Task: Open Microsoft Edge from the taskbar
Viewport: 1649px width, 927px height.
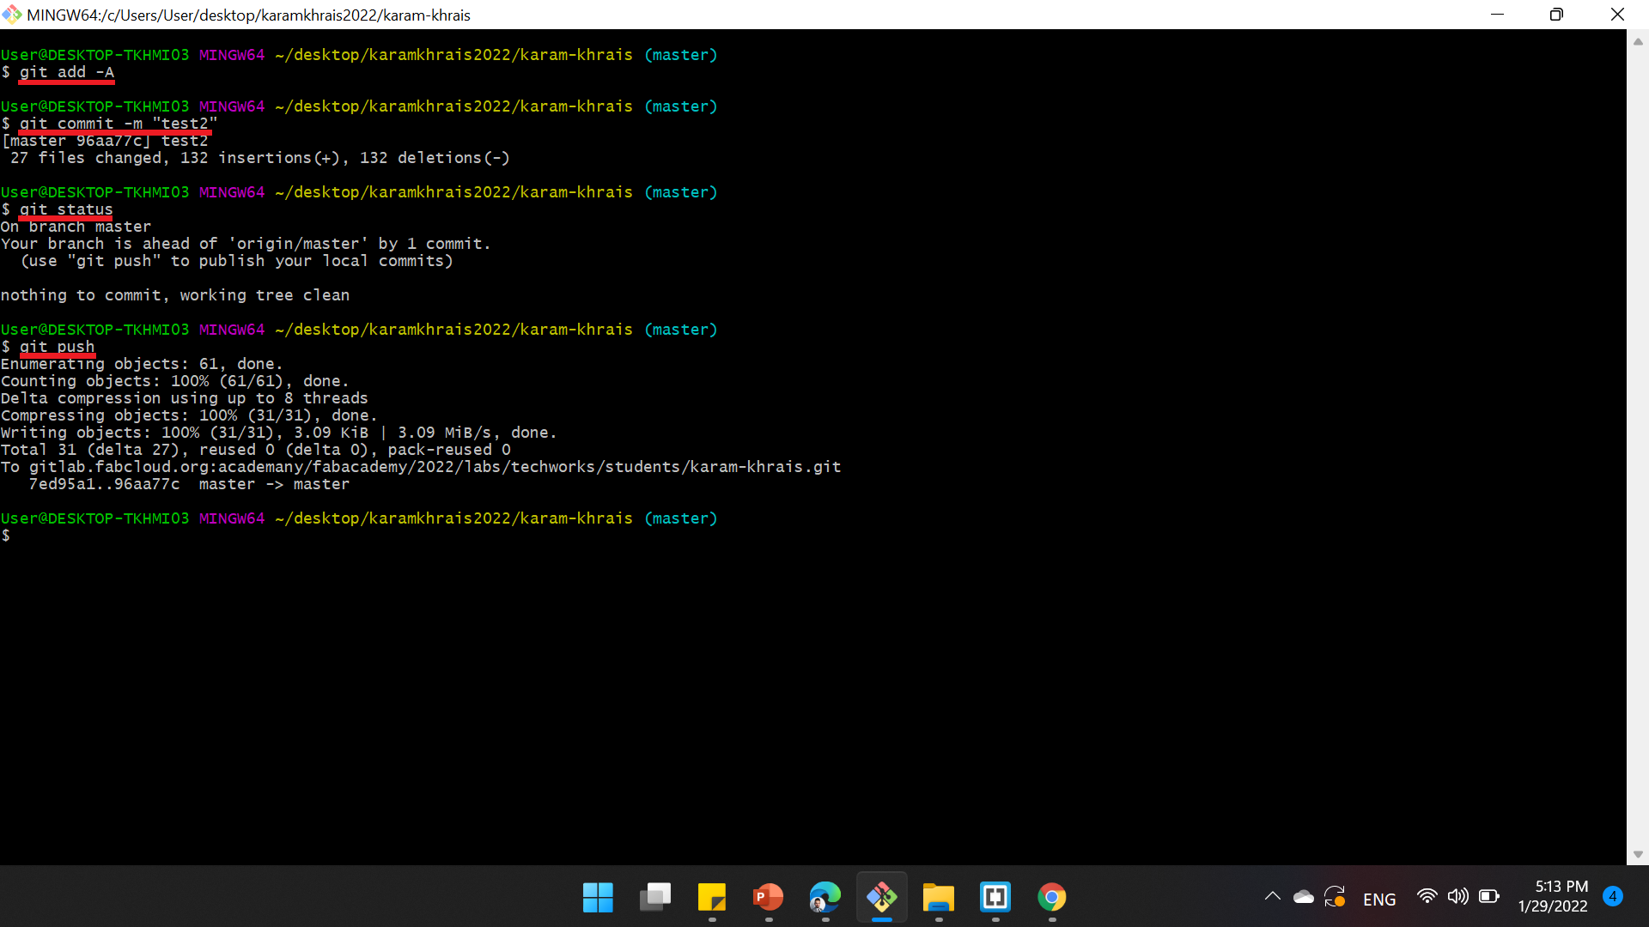Action: pyautogui.click(x=825, y=898)
